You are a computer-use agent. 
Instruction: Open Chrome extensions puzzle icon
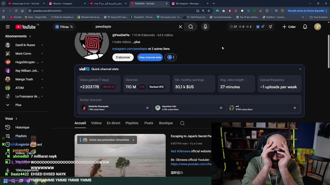[x=267, y=11]
